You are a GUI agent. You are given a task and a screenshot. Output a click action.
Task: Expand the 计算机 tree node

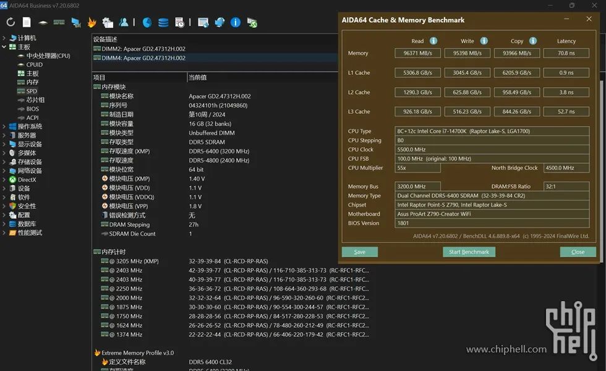(4, 38)
